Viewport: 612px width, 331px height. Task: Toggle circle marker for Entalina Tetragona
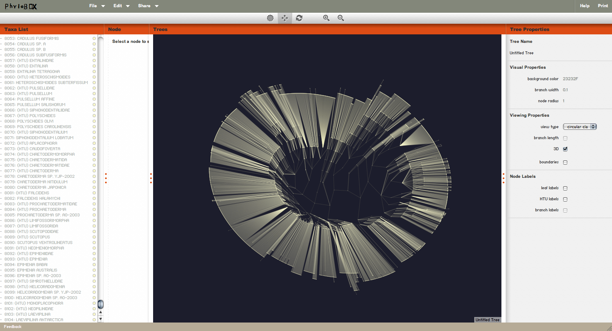point(94,71)
